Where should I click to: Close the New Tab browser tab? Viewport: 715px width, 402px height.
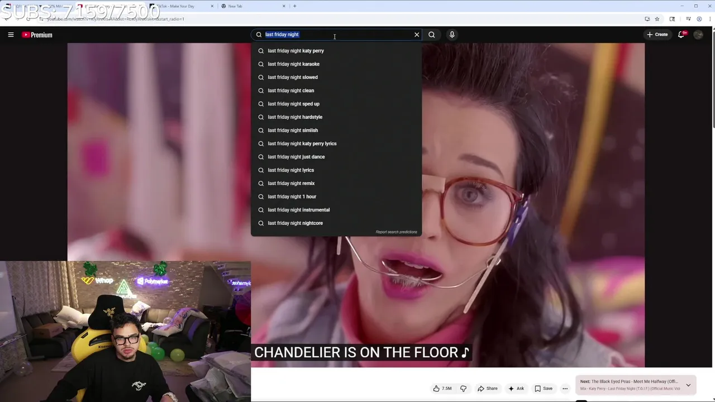coord(284,6)
